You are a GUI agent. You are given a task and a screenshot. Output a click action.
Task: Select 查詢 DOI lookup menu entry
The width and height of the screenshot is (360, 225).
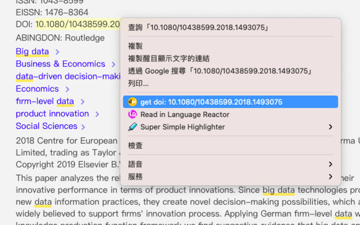point(198,27)
